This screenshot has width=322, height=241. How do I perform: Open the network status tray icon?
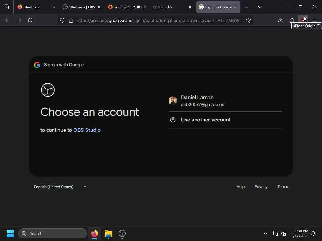275,233
